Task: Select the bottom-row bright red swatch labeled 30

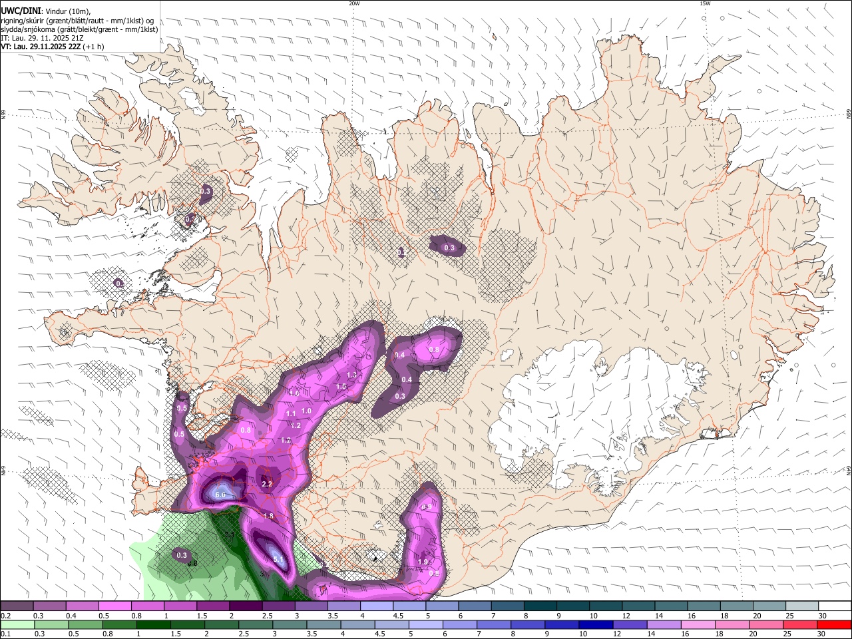Action: 834,625
